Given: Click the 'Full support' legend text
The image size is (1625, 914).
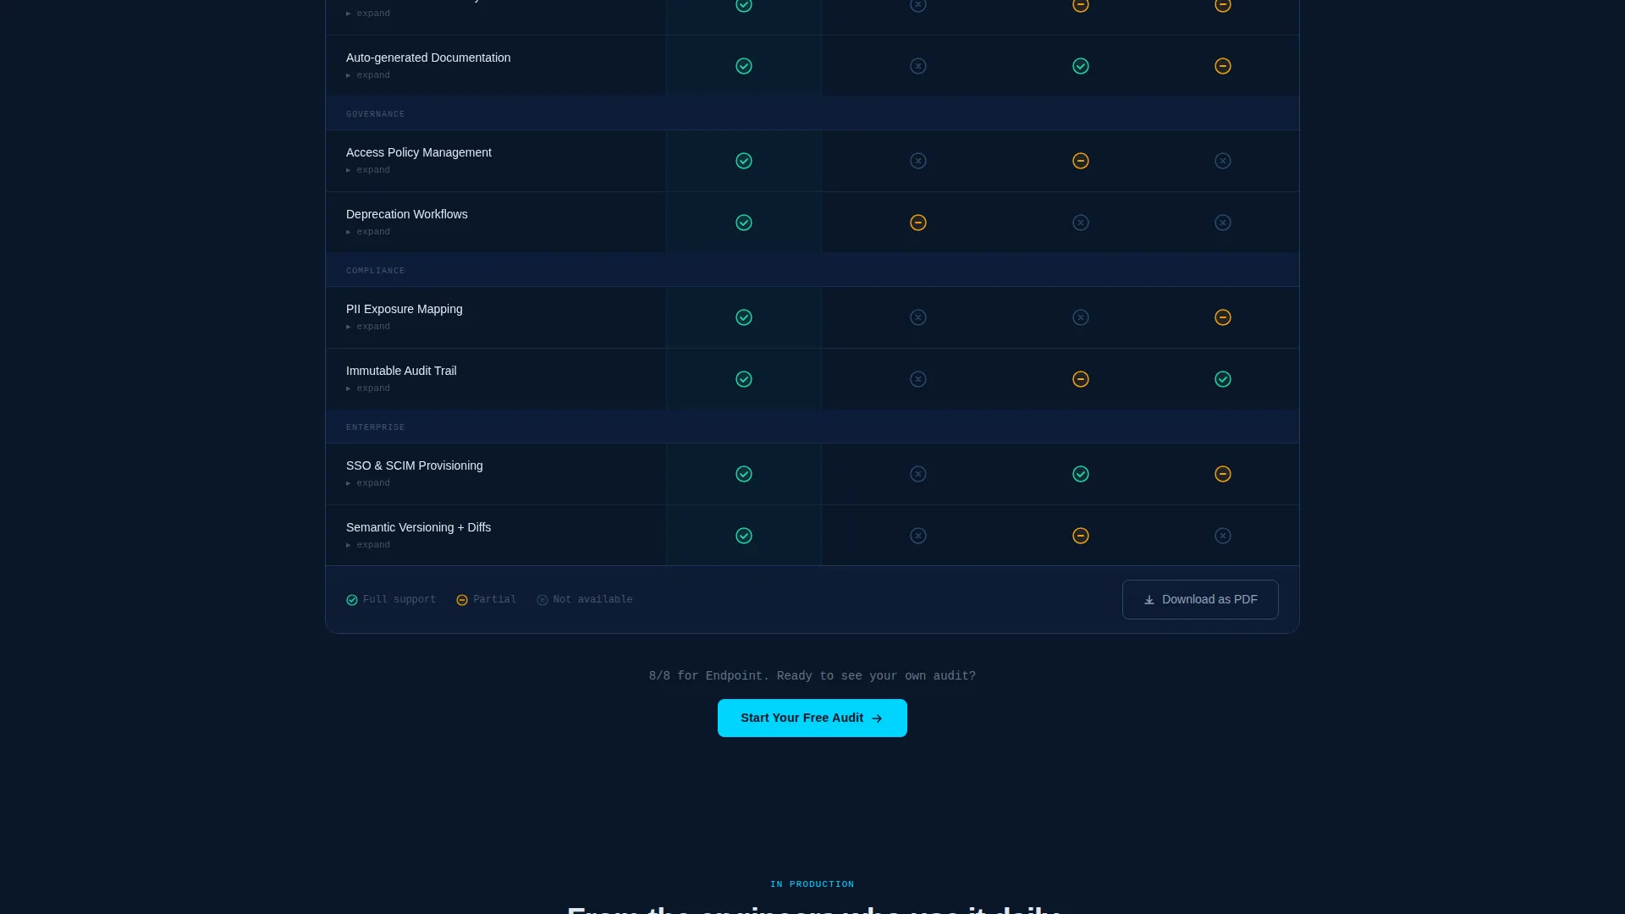Looking at the screenshot, I should point(399,599).
